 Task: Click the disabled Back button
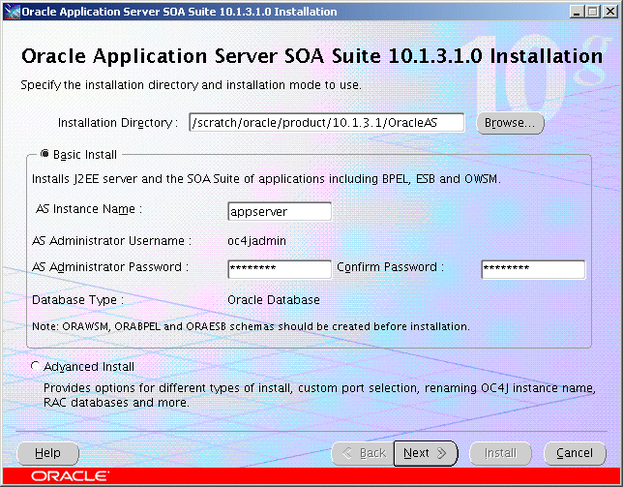[363, 453]
